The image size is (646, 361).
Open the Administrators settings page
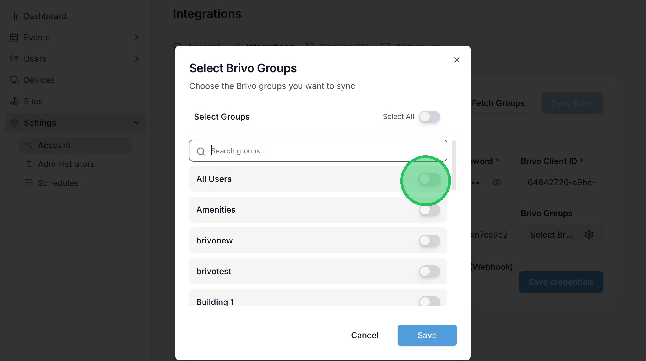(66, 164)
